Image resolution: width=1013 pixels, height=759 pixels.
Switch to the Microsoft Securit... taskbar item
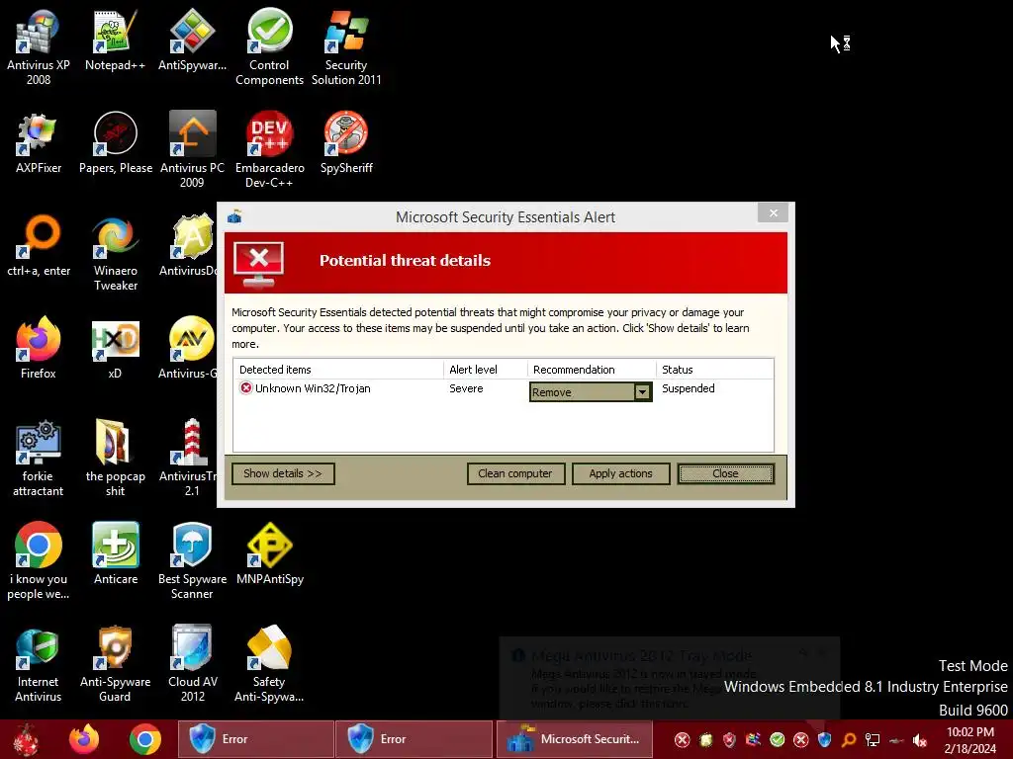(574, 739)
